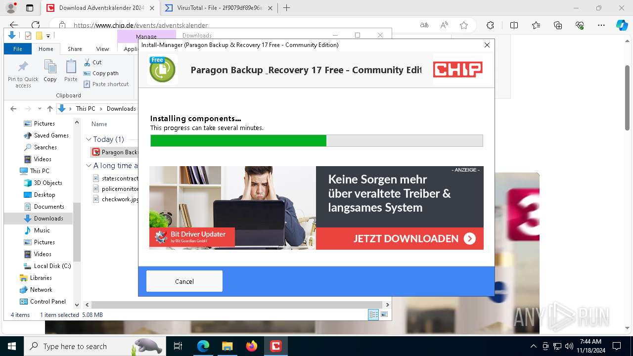Collapse the A long time ago group

(x=89, y=166)
